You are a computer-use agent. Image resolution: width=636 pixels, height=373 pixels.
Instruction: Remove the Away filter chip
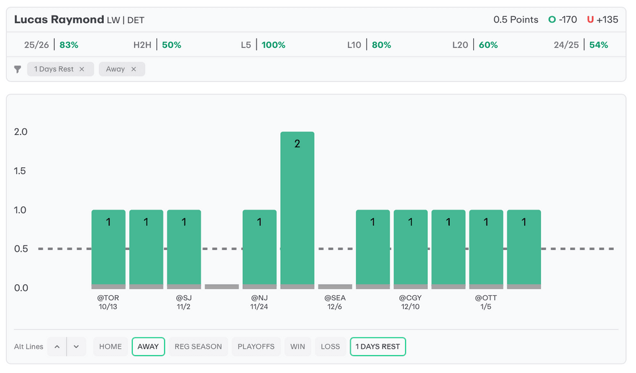point(134,69)
